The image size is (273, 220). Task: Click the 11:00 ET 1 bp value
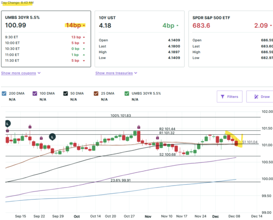[x=75, y=55]
